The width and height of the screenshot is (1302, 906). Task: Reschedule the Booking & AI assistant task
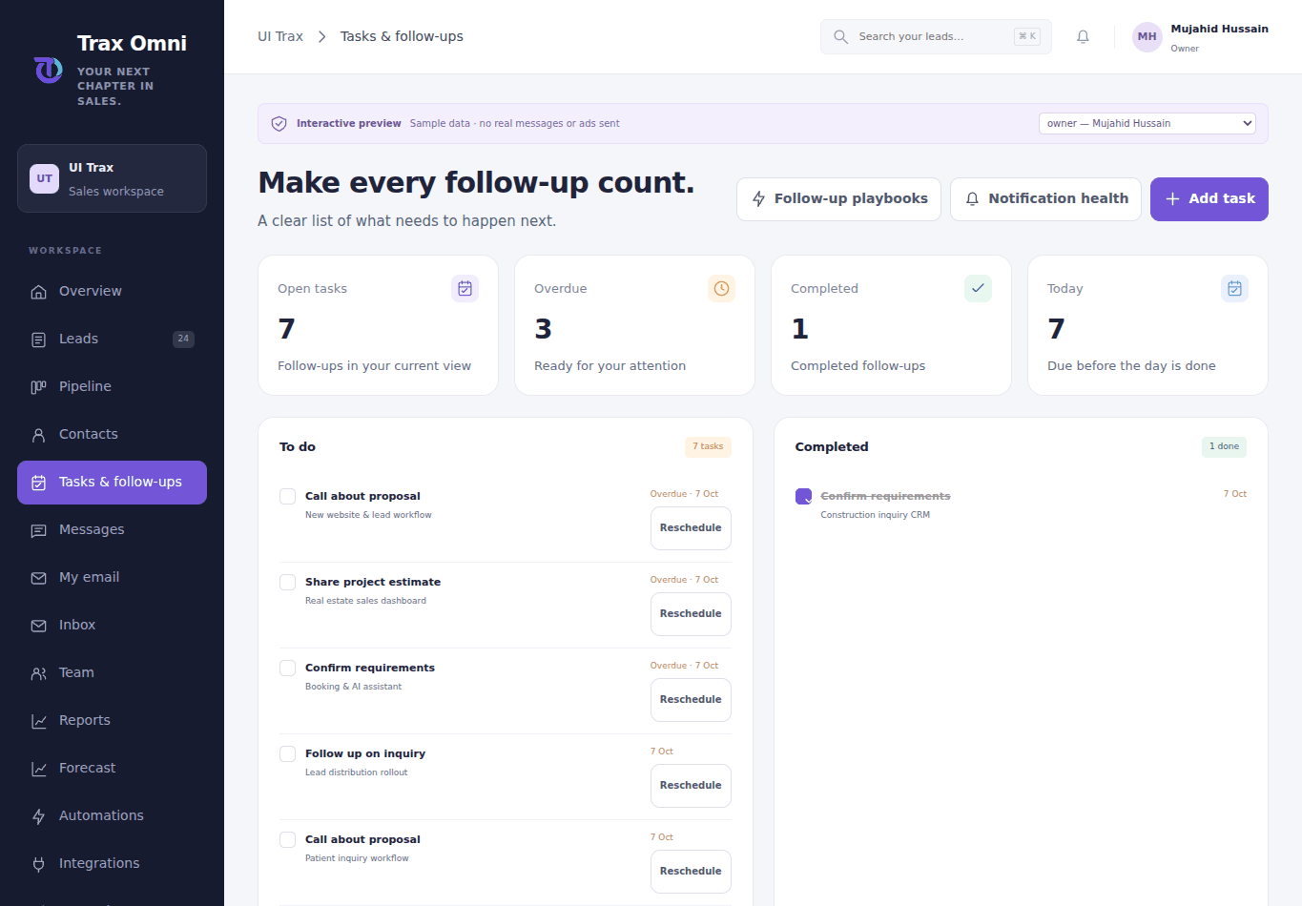click(691, 700)
